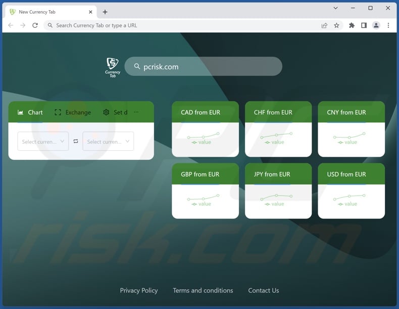Reload the page
The height and width of the screenshot is (309, 399).
tap(35, 25)
